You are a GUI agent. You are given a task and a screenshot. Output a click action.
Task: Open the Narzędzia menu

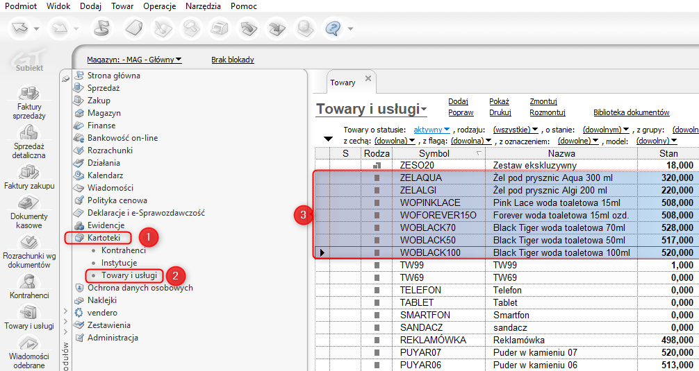click(203, 6)
